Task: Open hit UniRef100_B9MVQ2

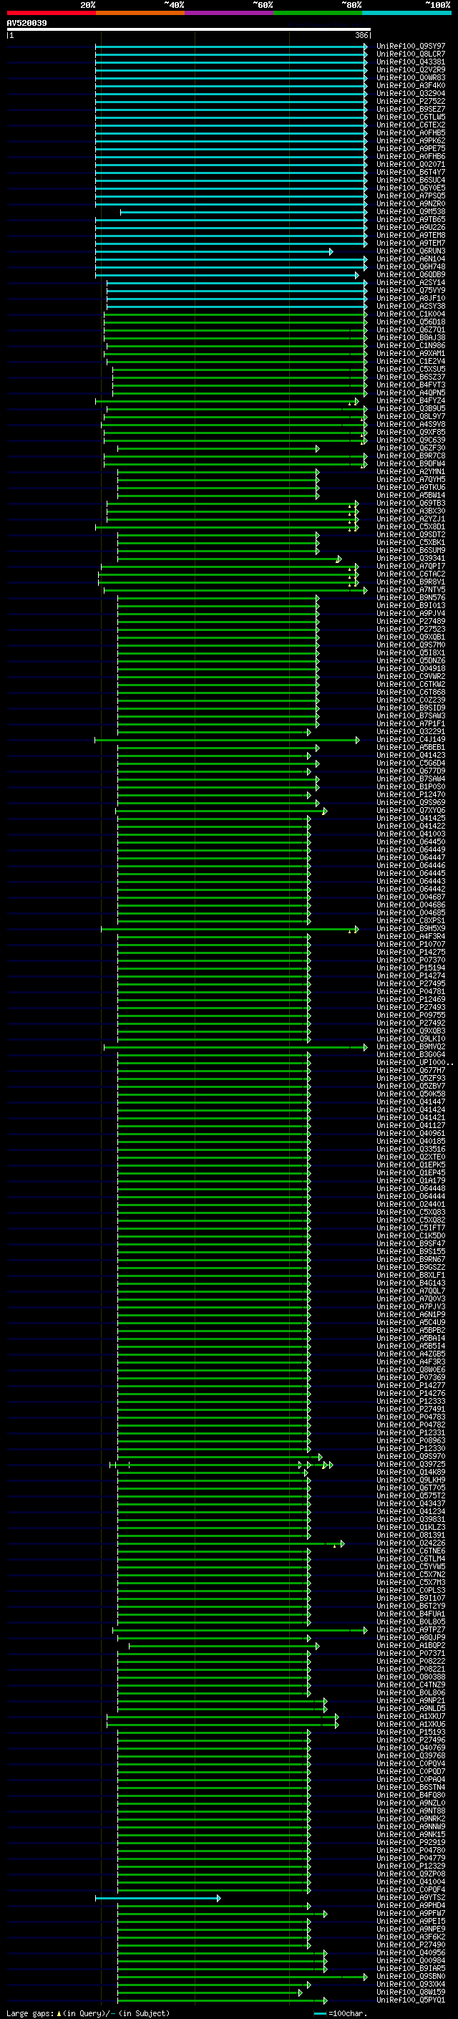Action: [x=411, y=1047]
